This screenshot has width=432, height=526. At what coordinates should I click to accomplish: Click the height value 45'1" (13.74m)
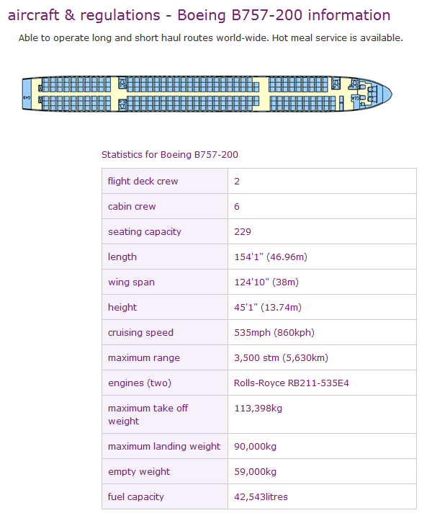[268, 307]
